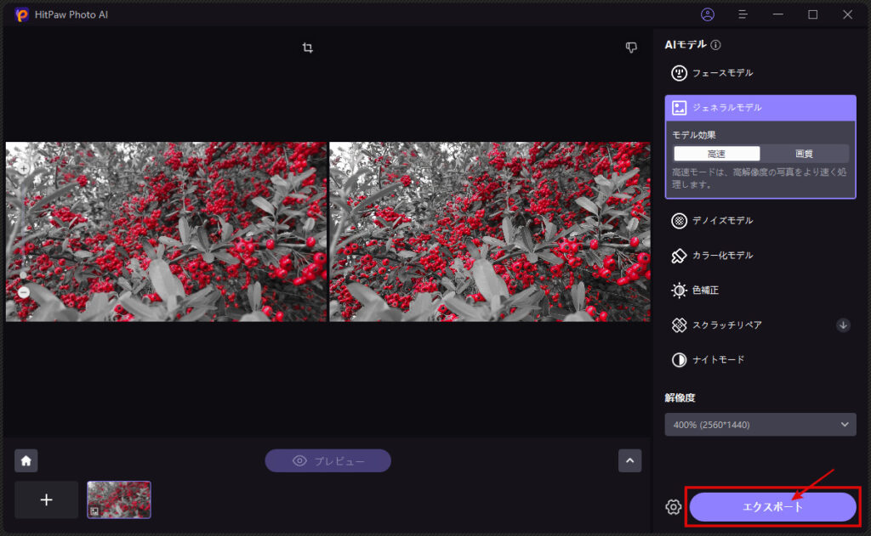
Task: Add a new image with plus button
Action: pyautogui.click(x=47, y=499)
